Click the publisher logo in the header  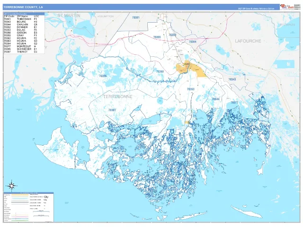[286, 7]
